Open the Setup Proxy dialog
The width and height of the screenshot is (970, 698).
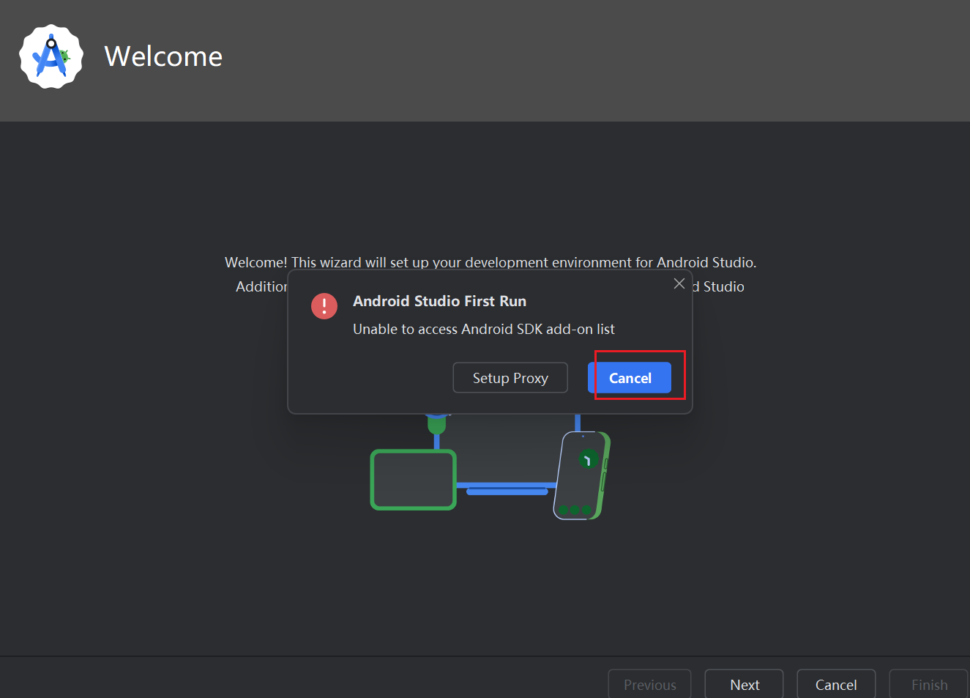pos(510,377)
